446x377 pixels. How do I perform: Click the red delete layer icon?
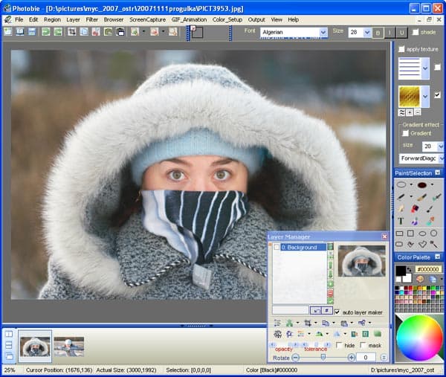point(331,292)
